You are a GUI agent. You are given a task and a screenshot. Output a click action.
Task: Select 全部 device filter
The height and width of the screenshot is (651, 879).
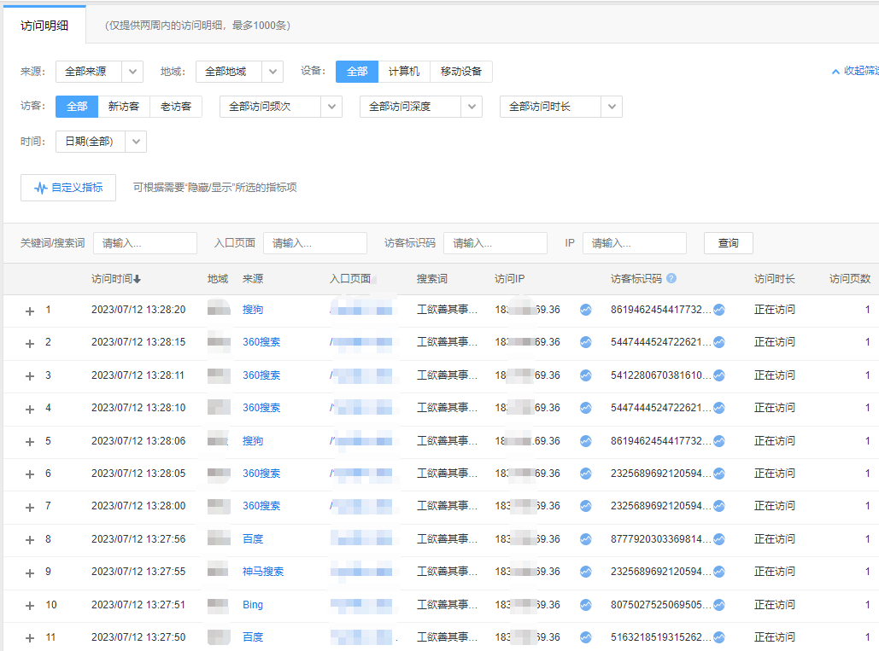point(357,72)
